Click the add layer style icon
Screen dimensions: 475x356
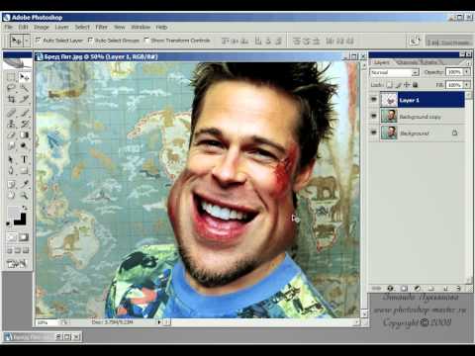point(390,288)
